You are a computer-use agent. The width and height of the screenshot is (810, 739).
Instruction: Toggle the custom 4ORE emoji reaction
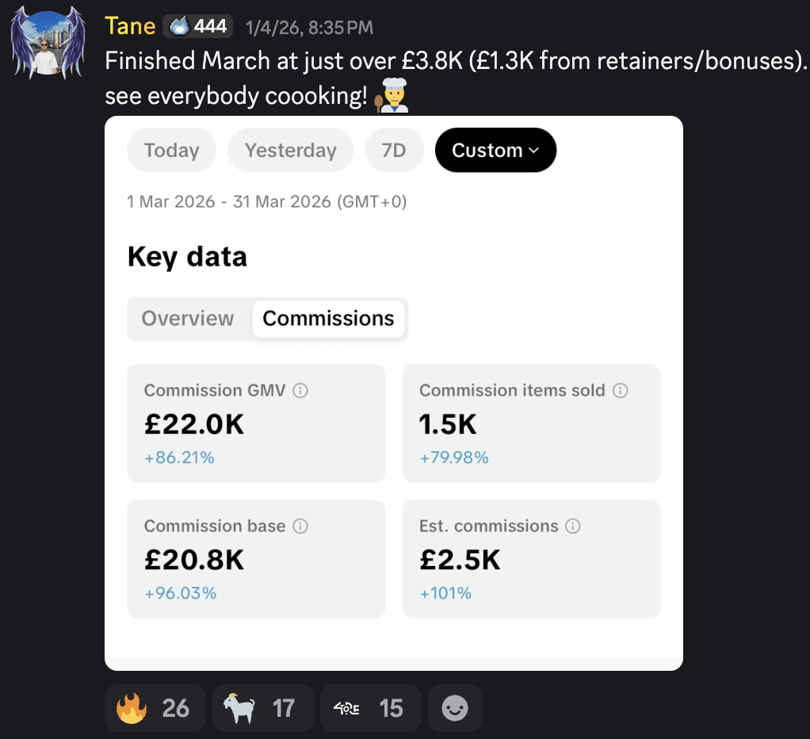(369, 707)
